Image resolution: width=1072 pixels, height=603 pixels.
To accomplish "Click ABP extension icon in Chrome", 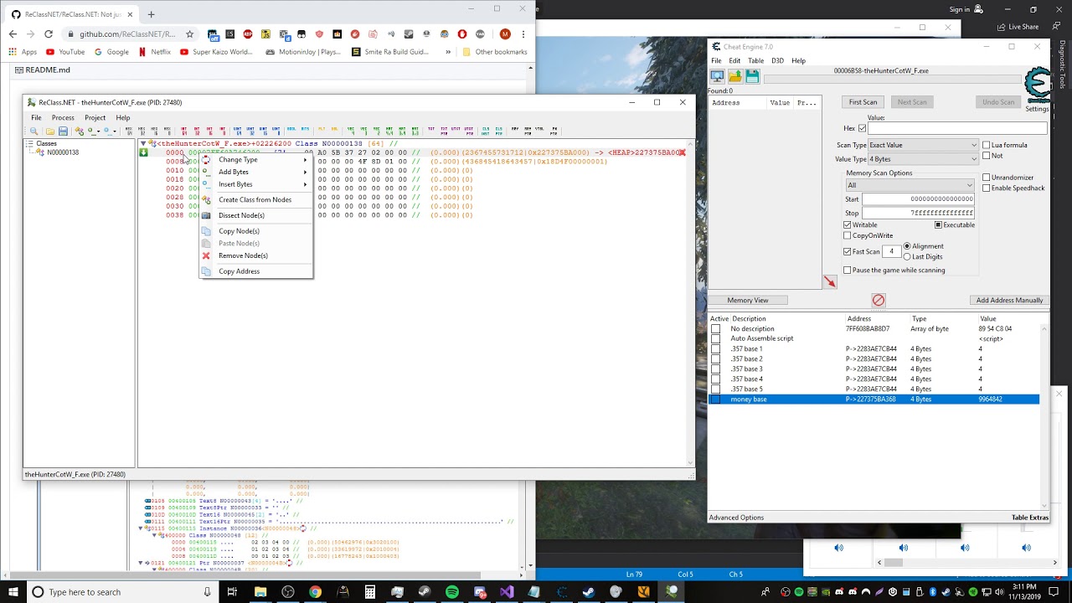I will pyautogui.click(x=248, y=34).
